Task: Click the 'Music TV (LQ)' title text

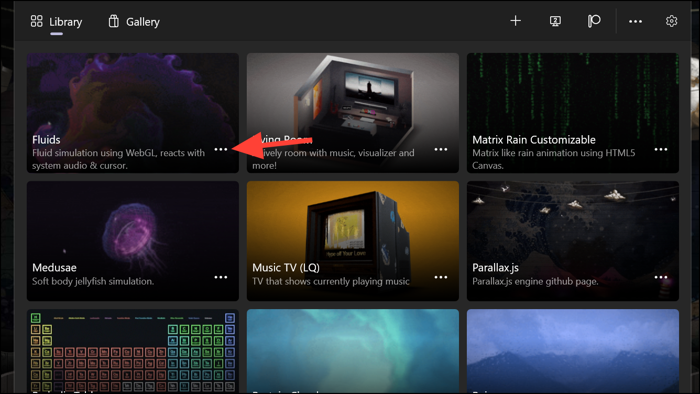Action: tap(286, 268)
